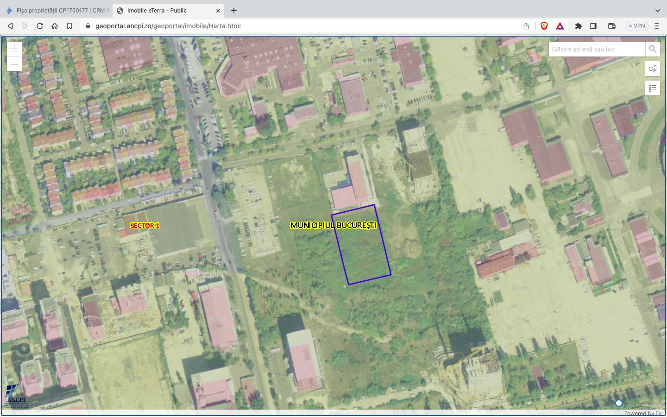Switch to Fișa proprietății CP1750177 tab
The width and height of the screenshot is (667, 417).
(x=58, y=10)
